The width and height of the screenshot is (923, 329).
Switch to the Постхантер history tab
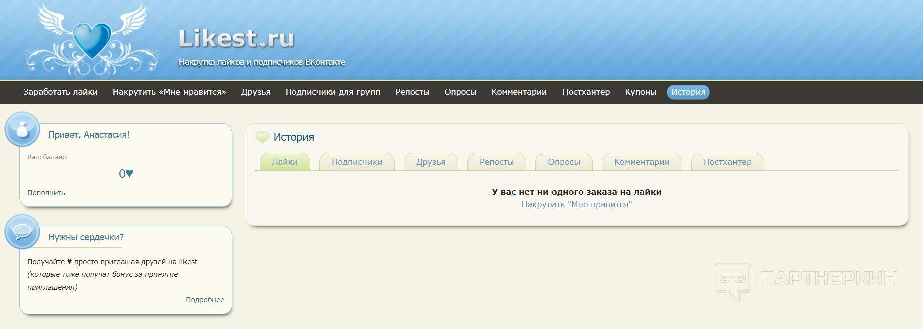point(727,162)
